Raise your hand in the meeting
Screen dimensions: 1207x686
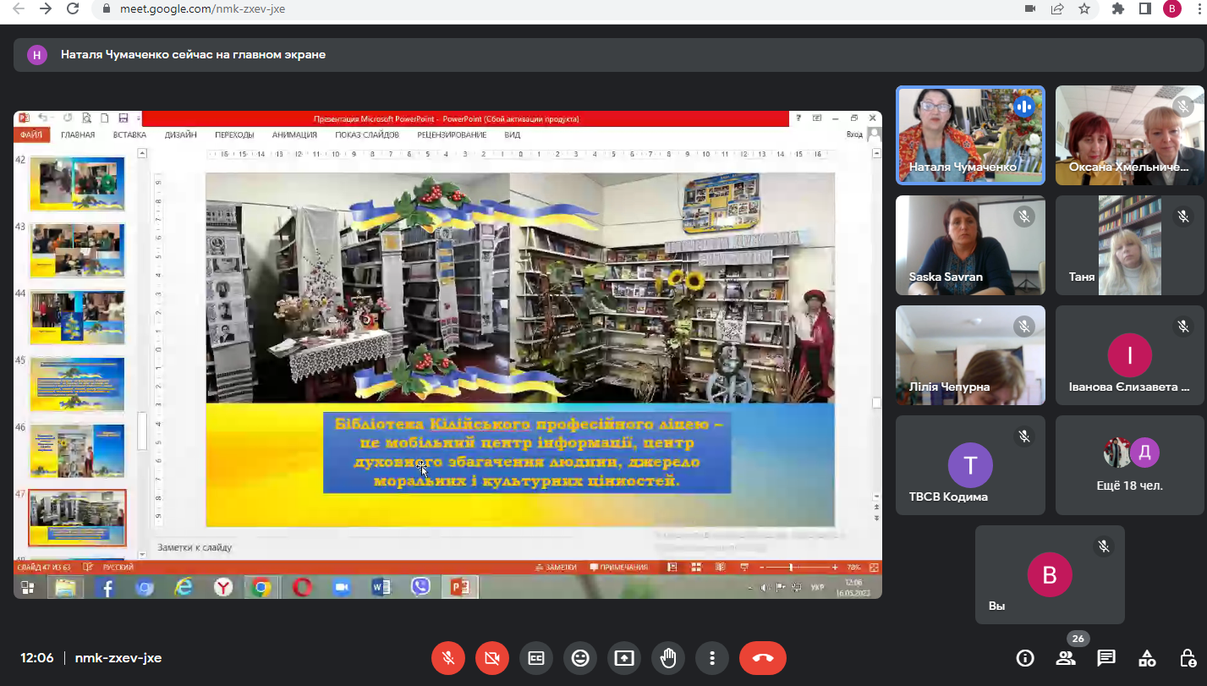(668, 658)
